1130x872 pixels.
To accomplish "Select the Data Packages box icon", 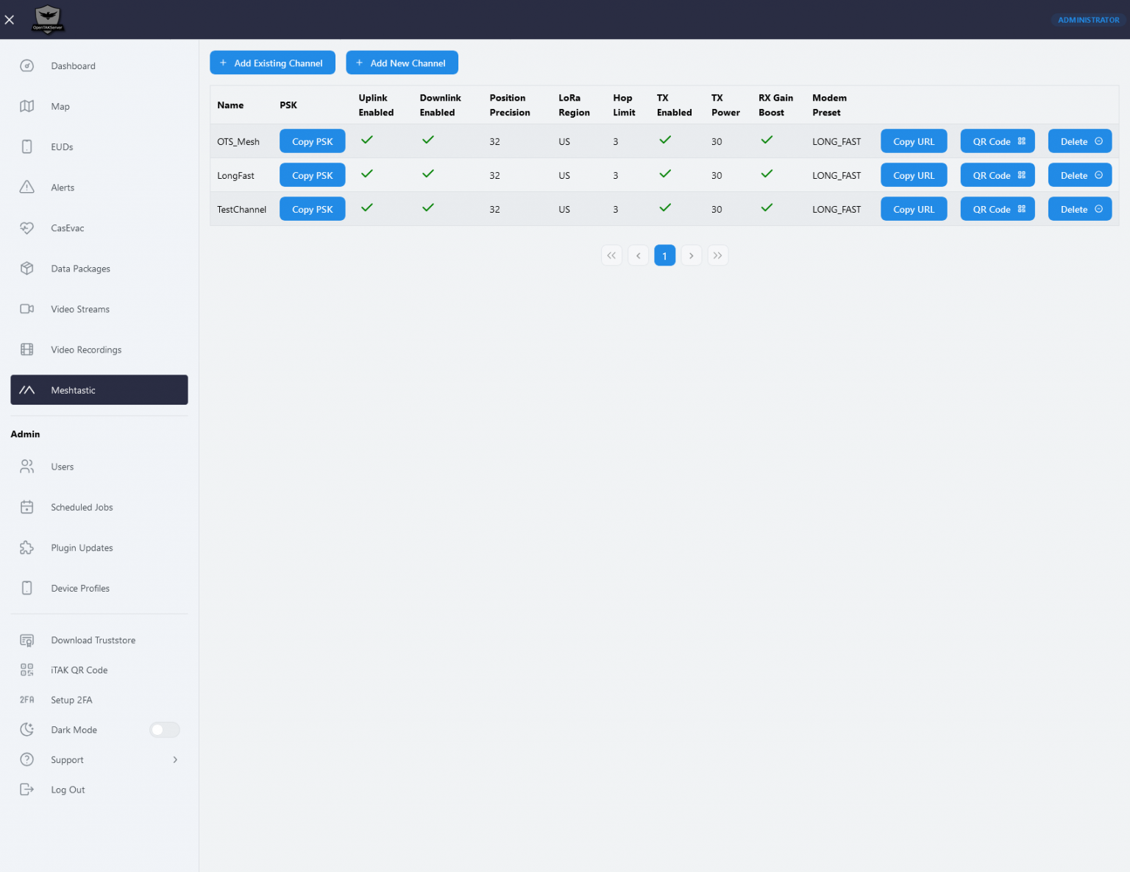I will coord(26,269).
